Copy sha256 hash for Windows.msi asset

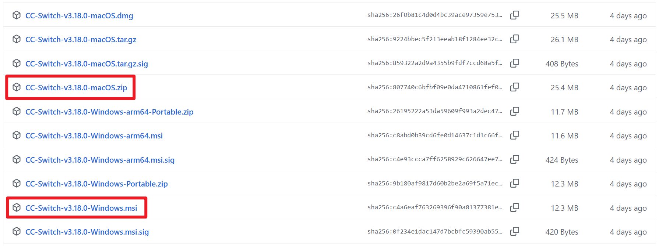point(515,207)
